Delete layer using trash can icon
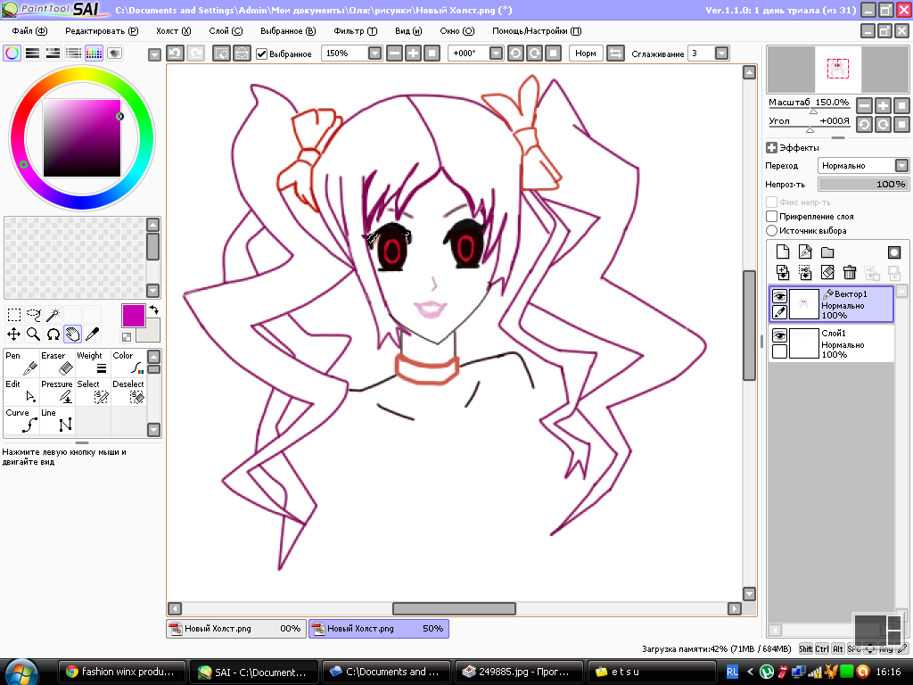The width and height of the screenshot is (913, 685). click(850, 273)
